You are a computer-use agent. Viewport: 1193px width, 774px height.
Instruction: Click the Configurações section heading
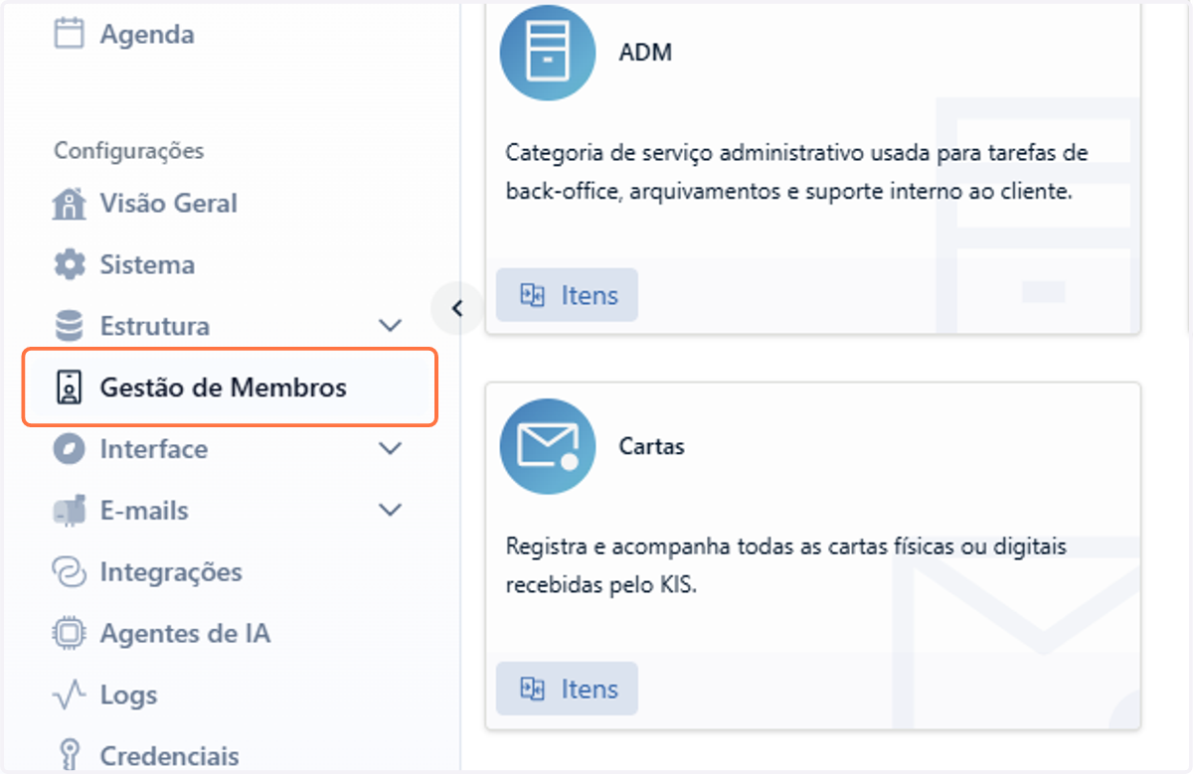129,151
